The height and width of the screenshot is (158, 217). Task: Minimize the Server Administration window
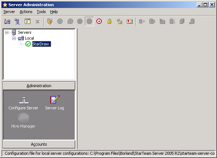coord(199,5)
